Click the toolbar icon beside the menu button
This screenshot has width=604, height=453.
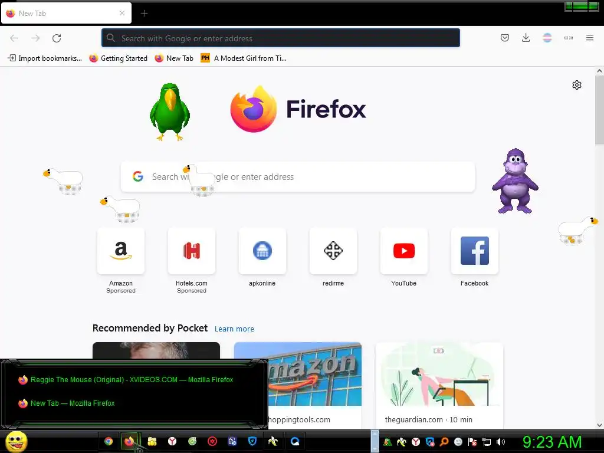(x=568, y=38)
